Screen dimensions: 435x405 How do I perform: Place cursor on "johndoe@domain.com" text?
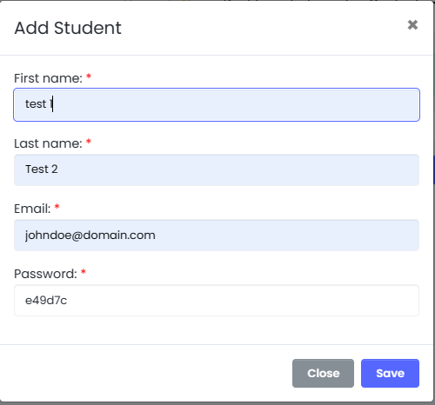pos(90,236)
